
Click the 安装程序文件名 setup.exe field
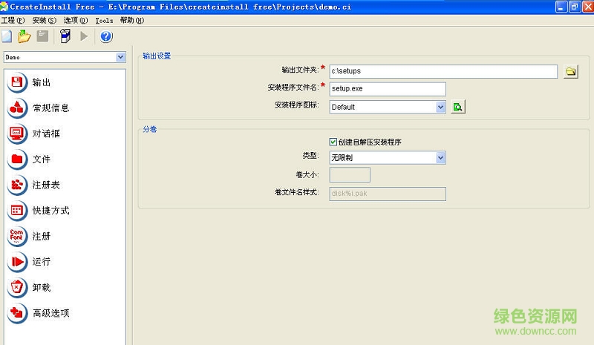pos(388,88)
